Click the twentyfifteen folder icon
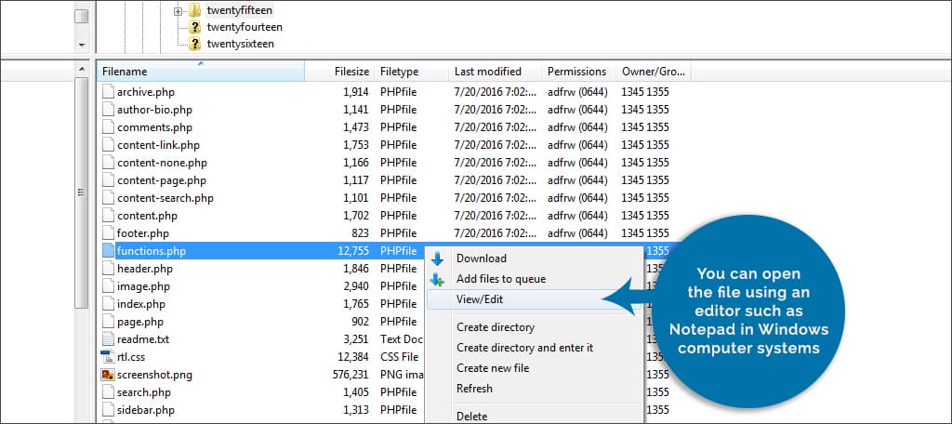Screen dimensions: 952x424 point(195,10)
